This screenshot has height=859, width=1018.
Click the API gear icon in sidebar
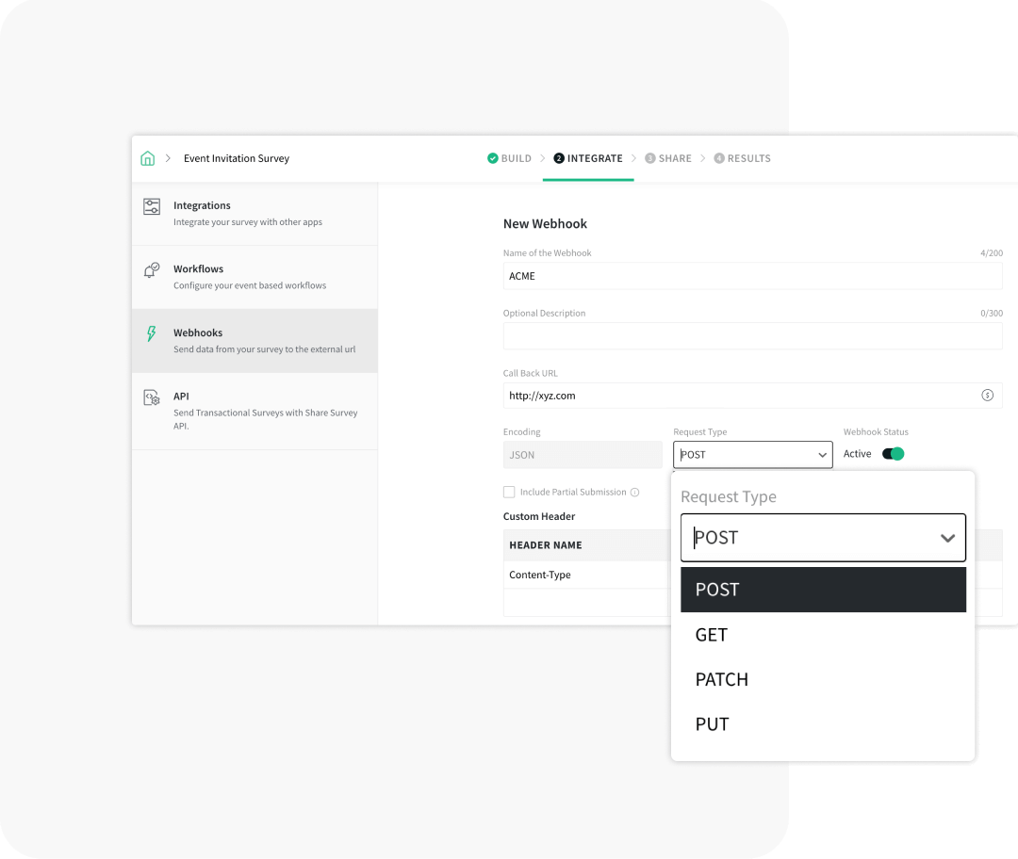point(151,397)
